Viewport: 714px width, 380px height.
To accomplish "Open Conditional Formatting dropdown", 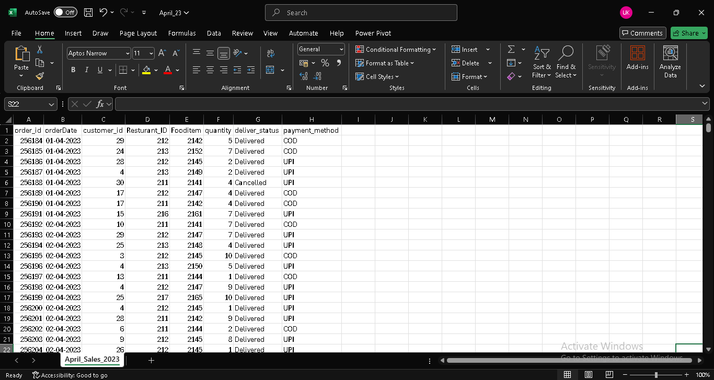I will tap(396, 50).
